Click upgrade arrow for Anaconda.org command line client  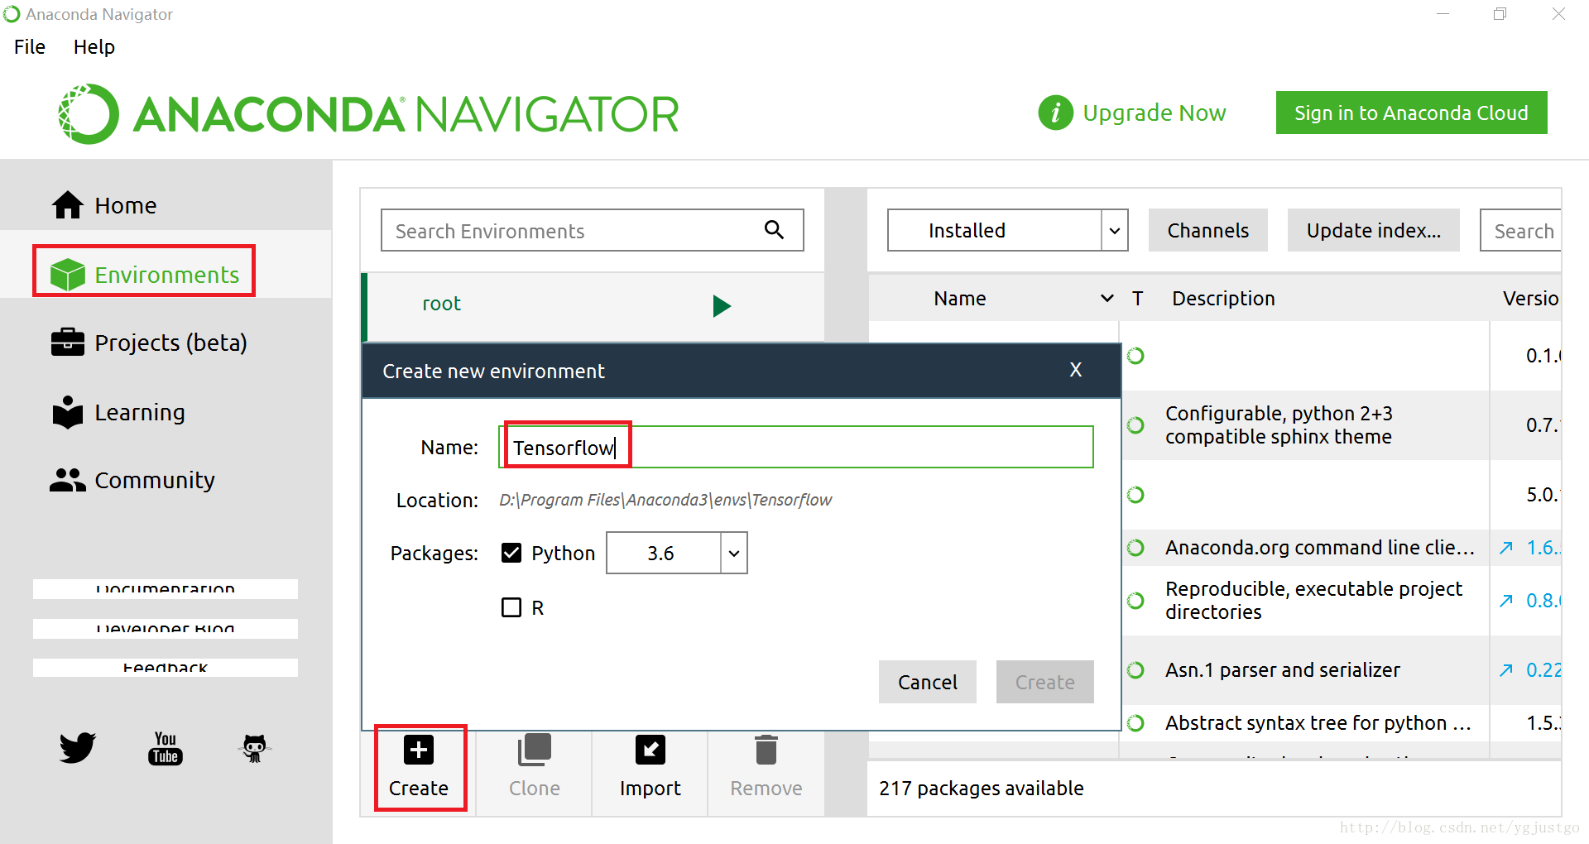(x=1506, y=548)
